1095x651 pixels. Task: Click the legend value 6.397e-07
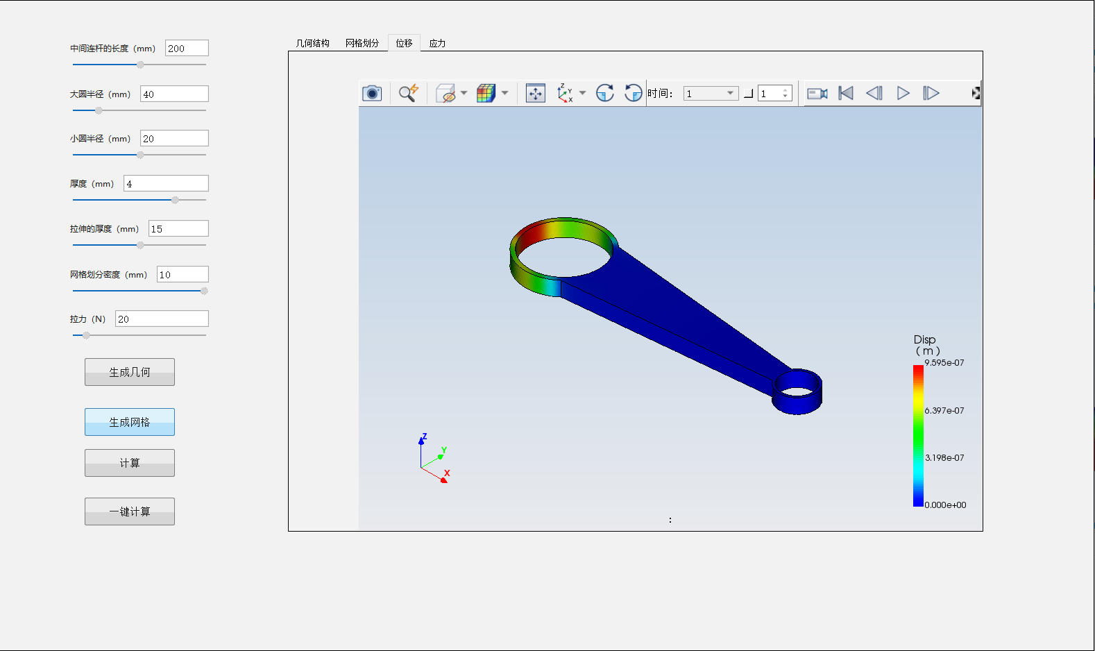click(x=944, y=411)
